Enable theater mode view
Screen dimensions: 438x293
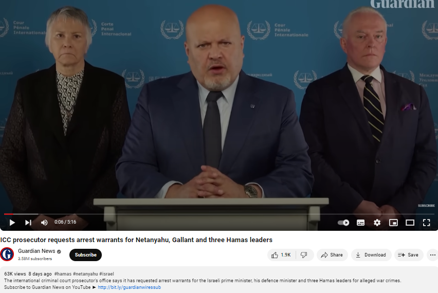[x=410, y=223]
